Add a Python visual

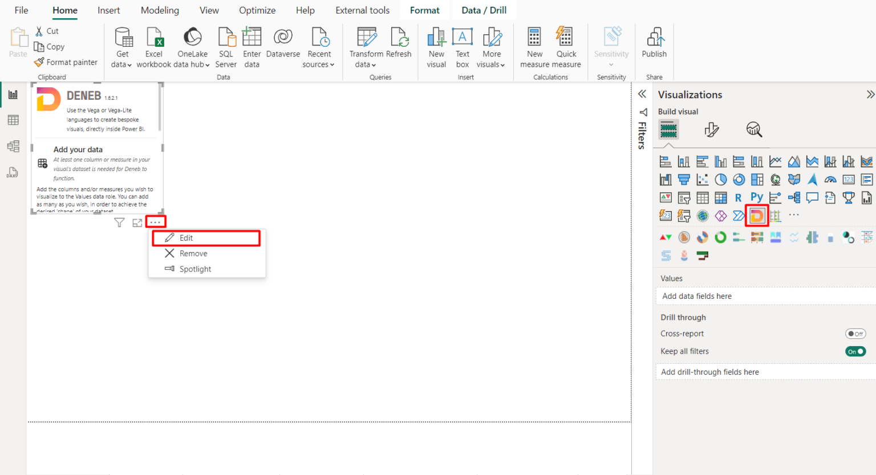[x=757, y=197]
